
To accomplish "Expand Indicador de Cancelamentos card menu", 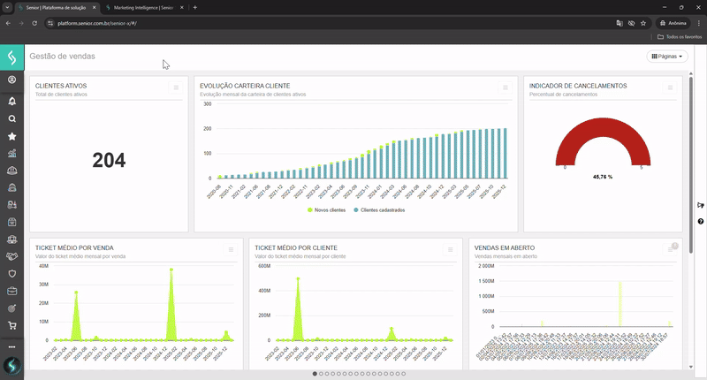I will click(x=670, y=87).
